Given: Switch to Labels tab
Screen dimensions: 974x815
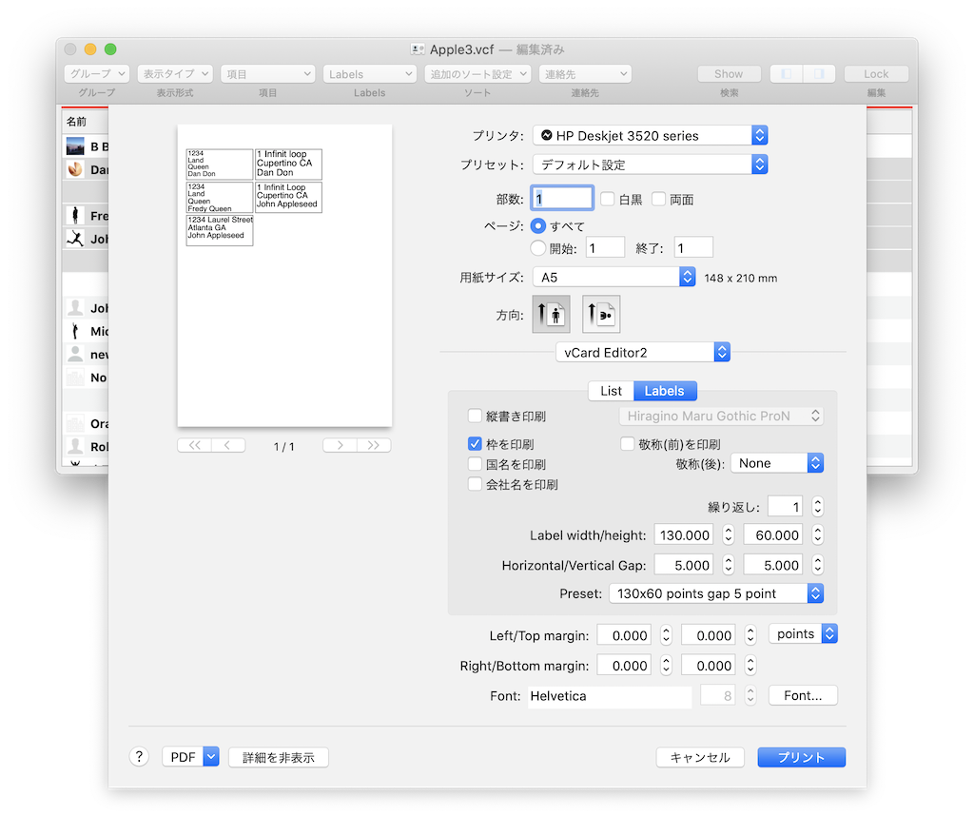Looking at the screenshot, I should pyautogui.click(x=665, y=391).
